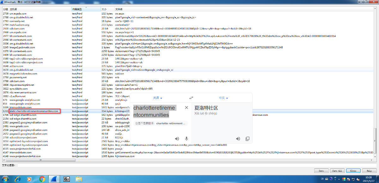
Task: Select the image2.pubmatic.com row
Action: point(187,47)
